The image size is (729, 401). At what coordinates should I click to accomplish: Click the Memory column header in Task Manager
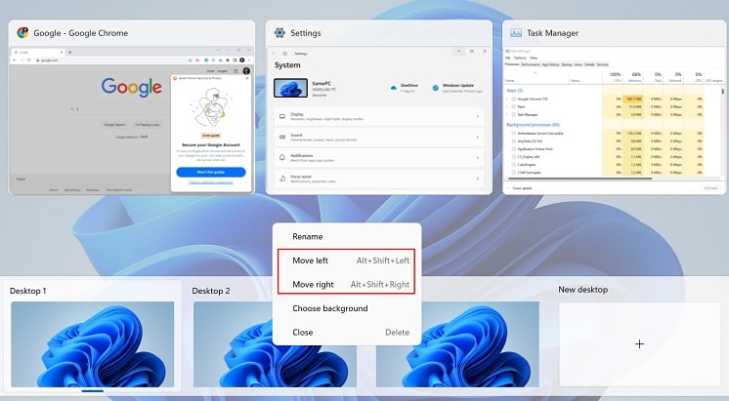coord(634,77)
